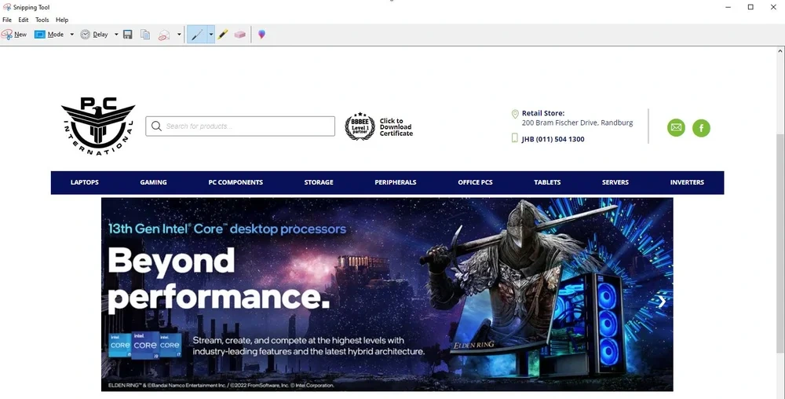Select the Eraser tool
This screenshot has height=399, width=785.
pyautogui.click(x=239, y=35)
